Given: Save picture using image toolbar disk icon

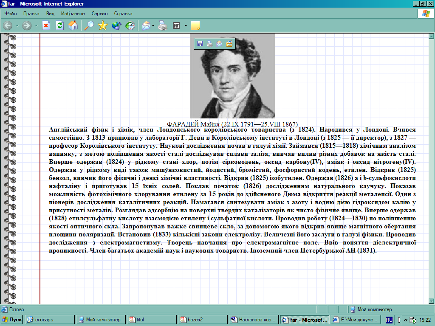Looking at the screenshot, I should pos(200,44).
